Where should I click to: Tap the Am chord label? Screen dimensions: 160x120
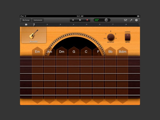(x=49, y=52)
